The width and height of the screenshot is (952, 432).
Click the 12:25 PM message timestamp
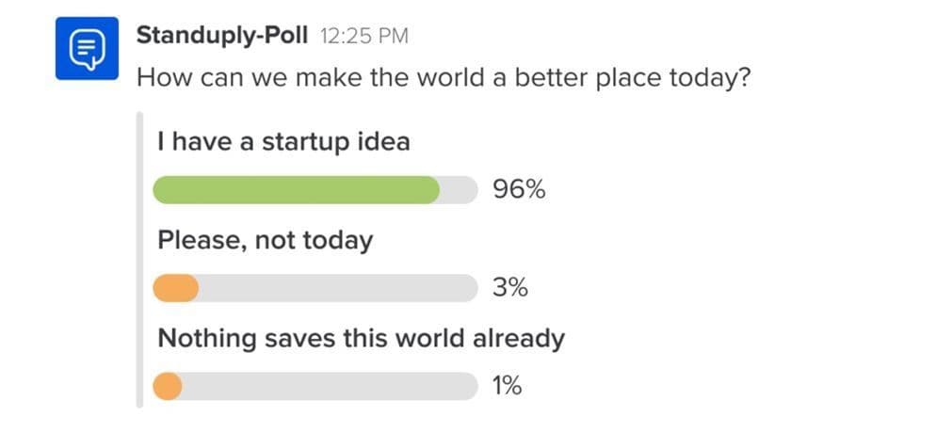tap(364, 37)
